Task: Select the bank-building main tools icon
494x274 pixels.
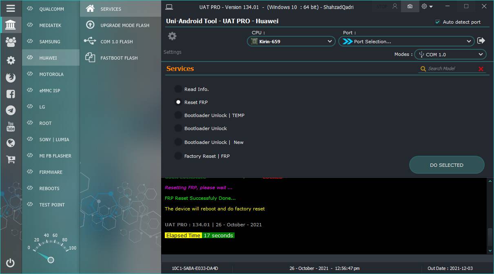Action: pos(11,25)
